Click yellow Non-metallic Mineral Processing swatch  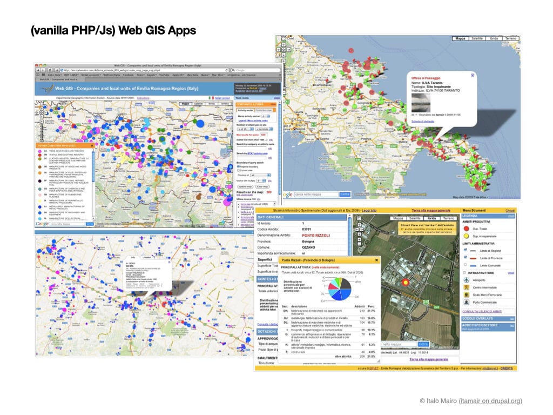click(x=39, y=201)
